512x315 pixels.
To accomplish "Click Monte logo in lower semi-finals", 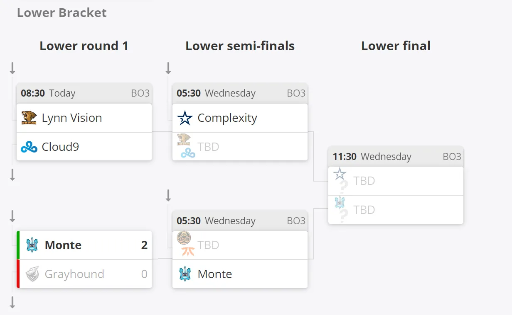I will (185, 274).
